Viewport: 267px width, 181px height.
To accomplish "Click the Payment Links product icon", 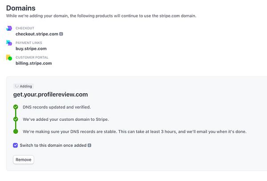I will pos(9,43).
